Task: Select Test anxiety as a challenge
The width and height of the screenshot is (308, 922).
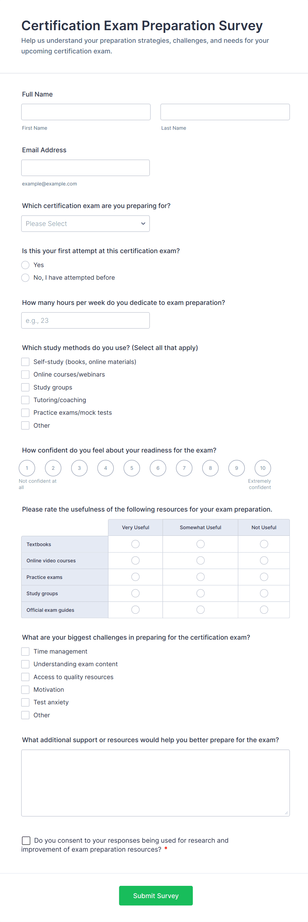Action: pyautogui.click(x=25, y=702)
